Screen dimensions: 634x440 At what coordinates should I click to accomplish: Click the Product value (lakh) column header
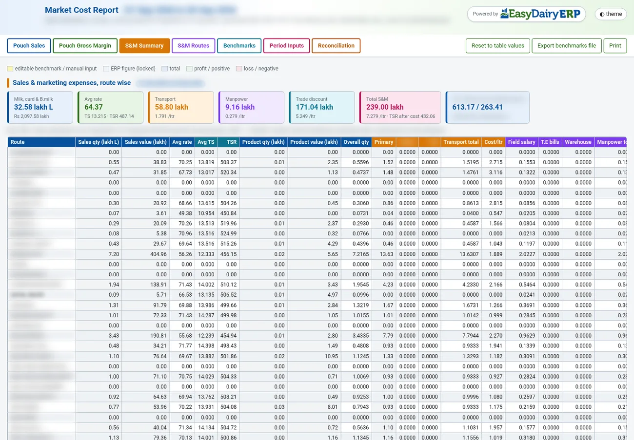[314, 142]
